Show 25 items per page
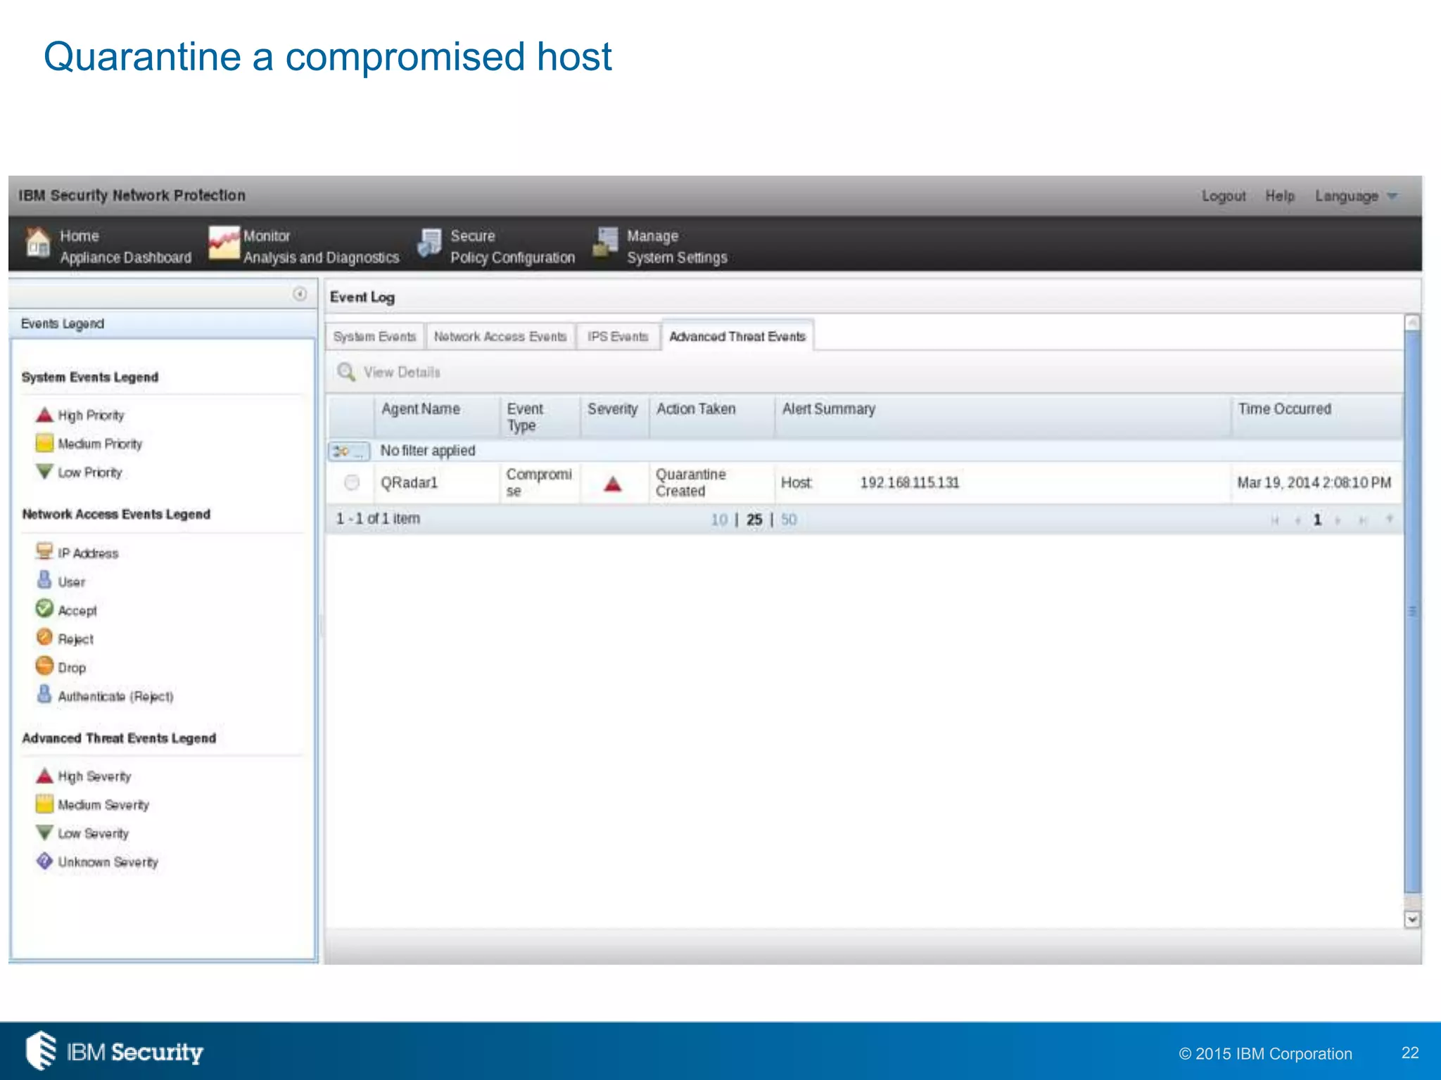Screen dimensions: 1441x1080 tap(754, 520)
